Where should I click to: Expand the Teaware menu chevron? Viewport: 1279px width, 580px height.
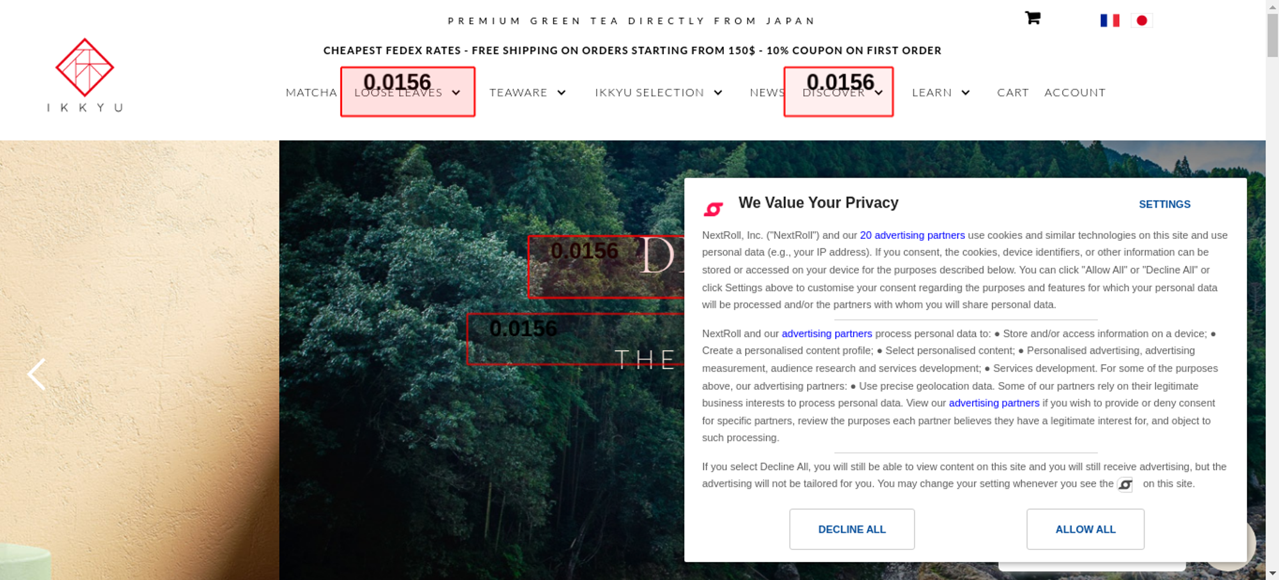(x=561, y=93)
